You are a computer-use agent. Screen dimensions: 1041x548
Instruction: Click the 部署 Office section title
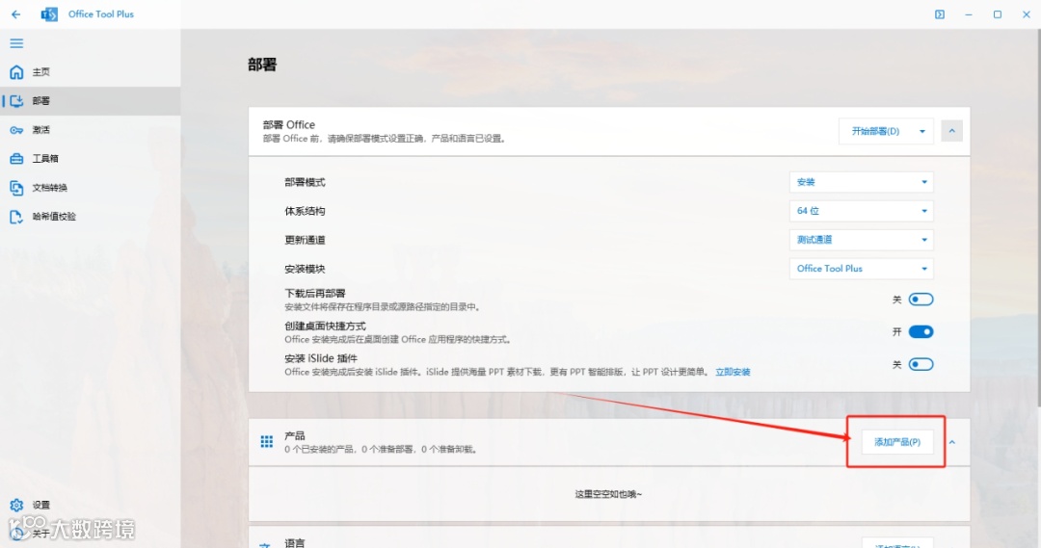289,125
